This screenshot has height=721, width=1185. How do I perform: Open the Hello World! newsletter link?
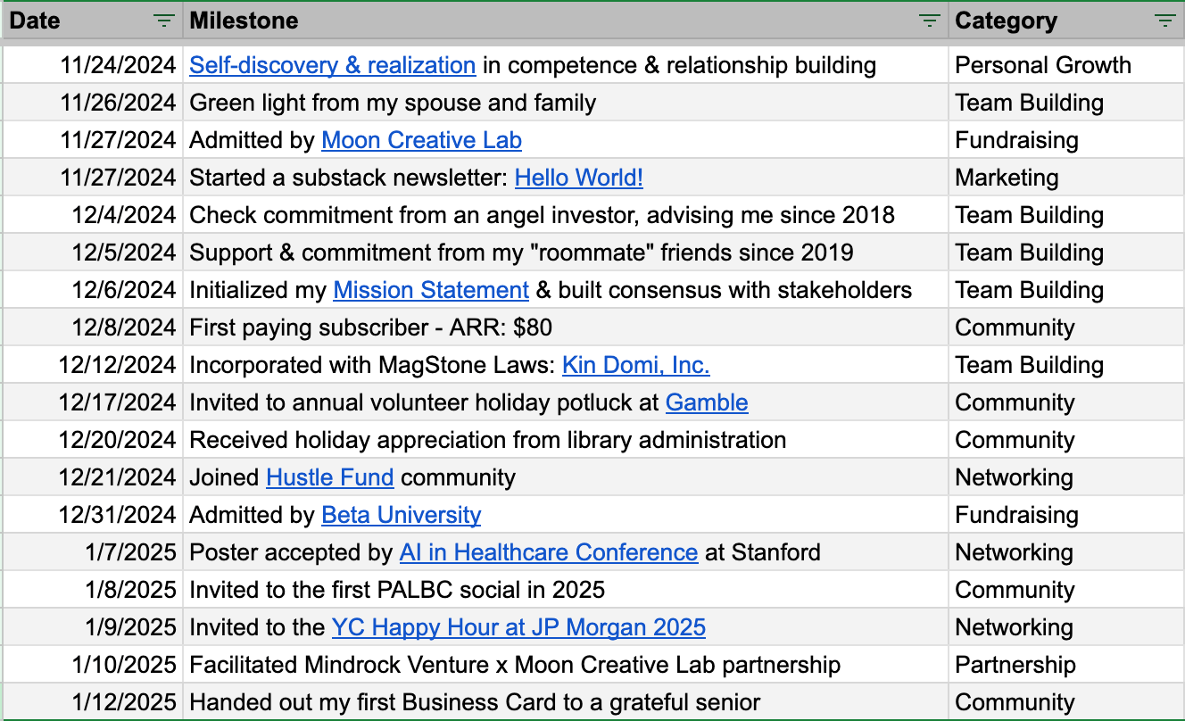pos(578,178)
